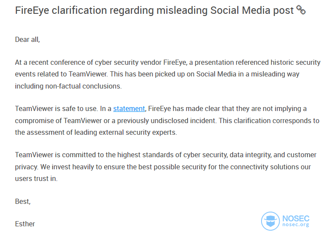Click the Best, closing line

click(x=23, y=201)
